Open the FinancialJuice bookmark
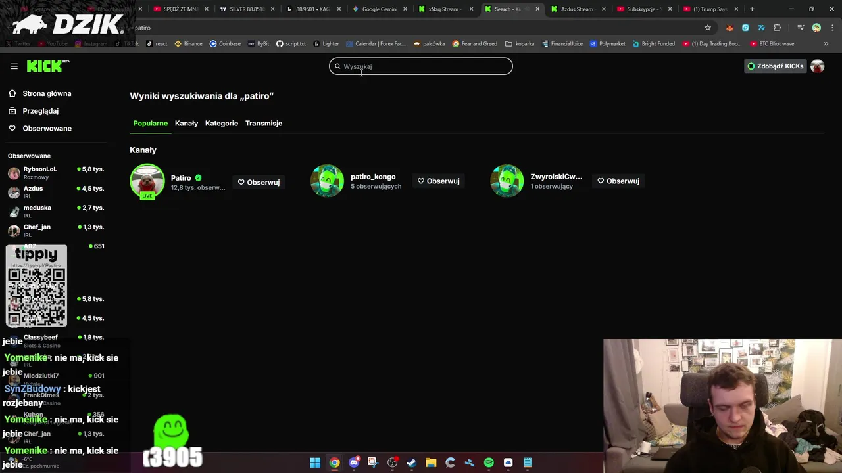Image resolution: width=842 pixels, height=473 pixels. click(562, 44)
